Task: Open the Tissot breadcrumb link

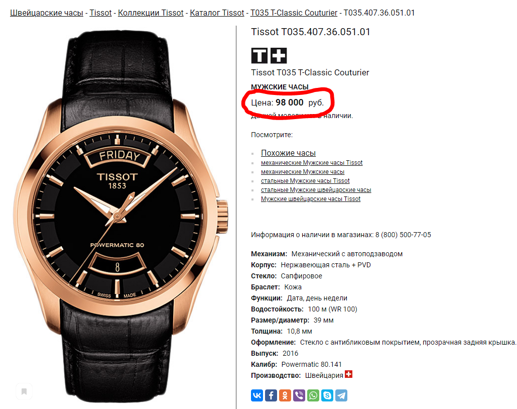Action: click(x=100, y=13)
